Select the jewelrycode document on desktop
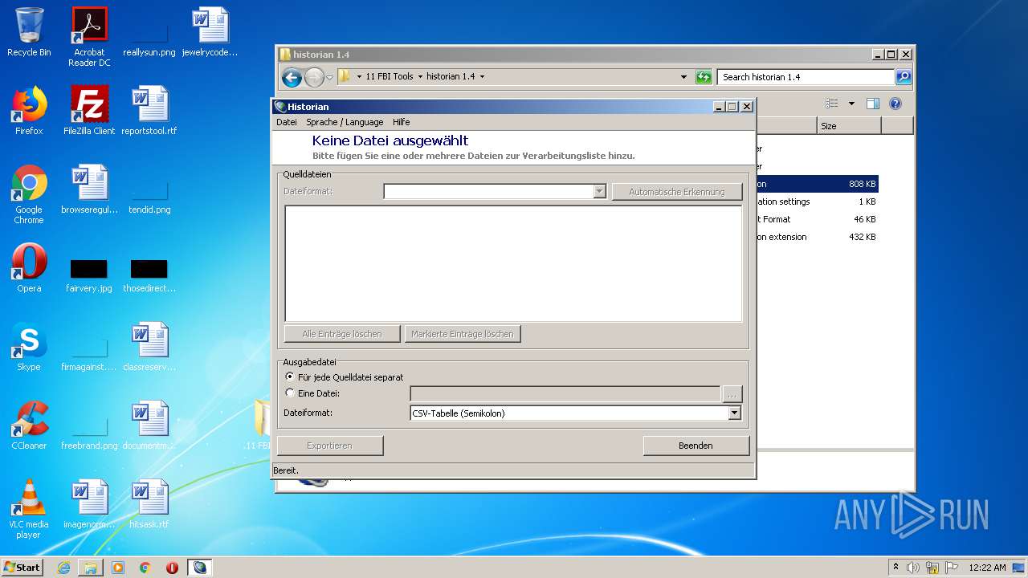 tap(210, 32)
